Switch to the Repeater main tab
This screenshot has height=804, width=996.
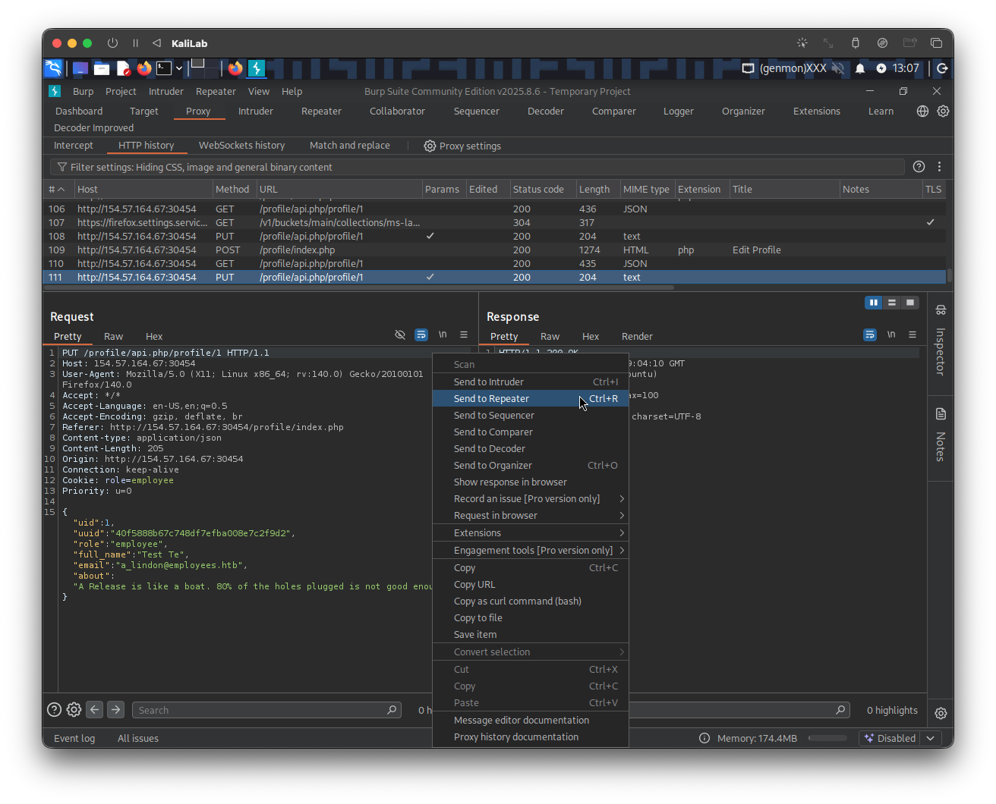[321, 111]
